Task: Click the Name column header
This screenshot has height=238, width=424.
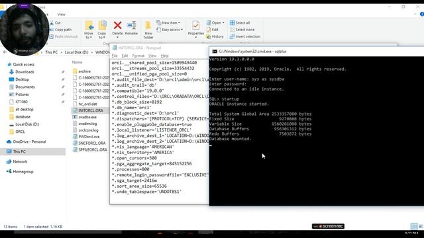Action: coord(77,62)
